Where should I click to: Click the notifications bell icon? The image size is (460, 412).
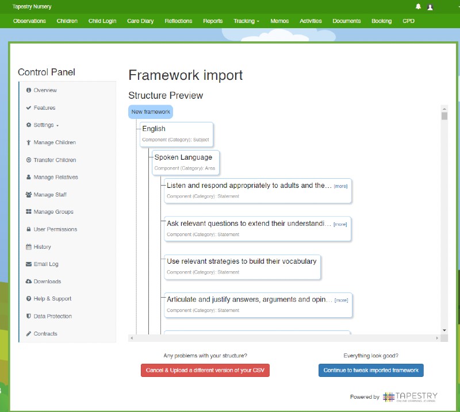click(x=418, y=6)
